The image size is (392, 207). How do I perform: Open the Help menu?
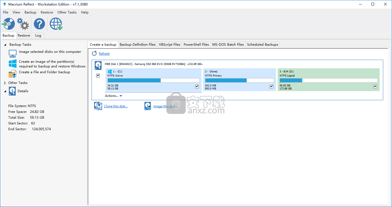point(85,12)
